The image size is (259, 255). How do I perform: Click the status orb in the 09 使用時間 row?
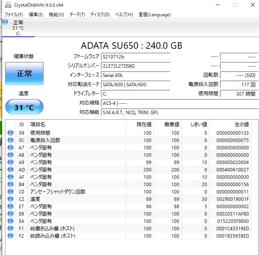pyautogui.click(x=10, y=133)
